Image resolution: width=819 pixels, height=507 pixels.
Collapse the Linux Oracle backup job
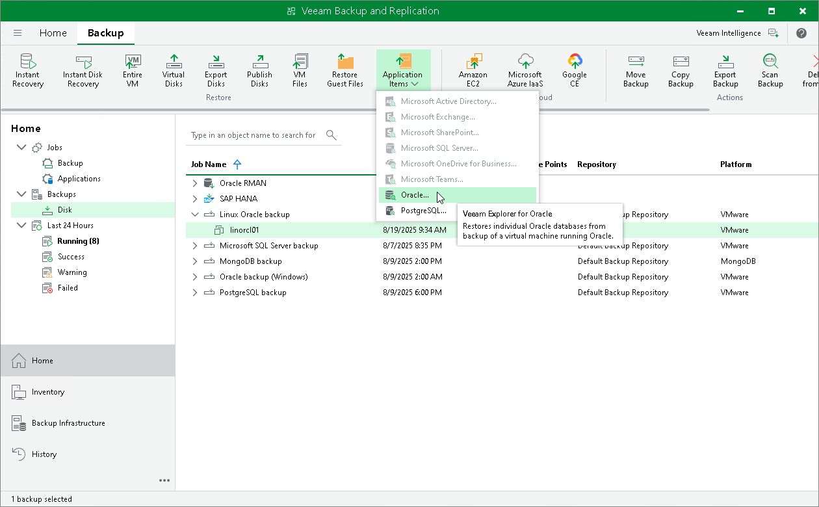[x=194, y=214]
